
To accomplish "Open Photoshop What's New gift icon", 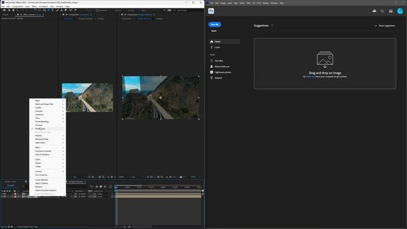I will pos(390,11).
